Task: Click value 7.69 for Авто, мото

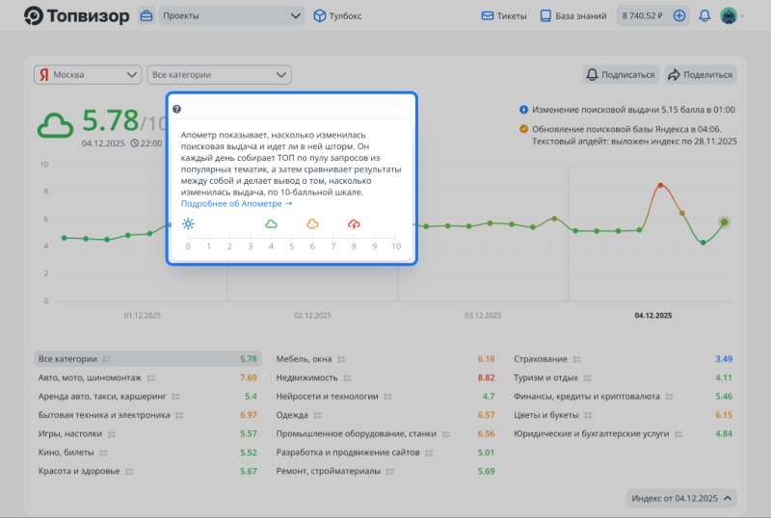Action: pyautogui.click(x=249, y=377)
